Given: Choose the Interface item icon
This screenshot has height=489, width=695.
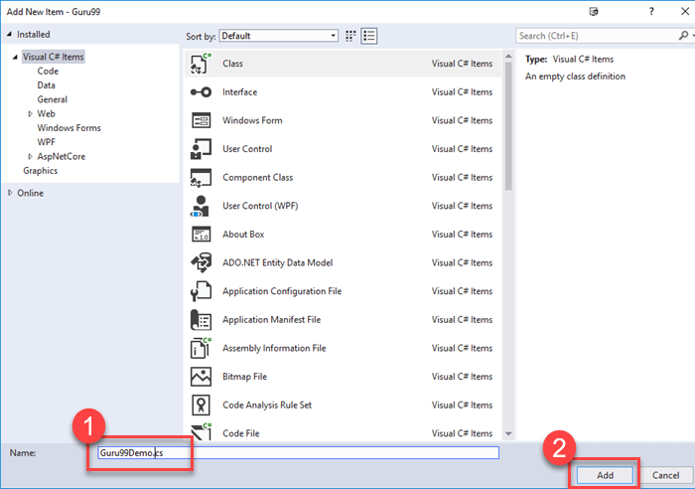Looking at the screenshot, I should pyautogui.click(x=201, y=92).
